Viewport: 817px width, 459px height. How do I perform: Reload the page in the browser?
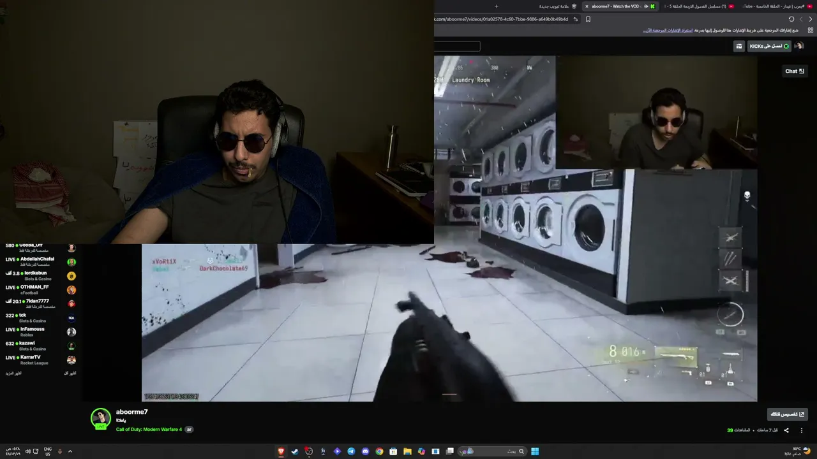(791, 19)
